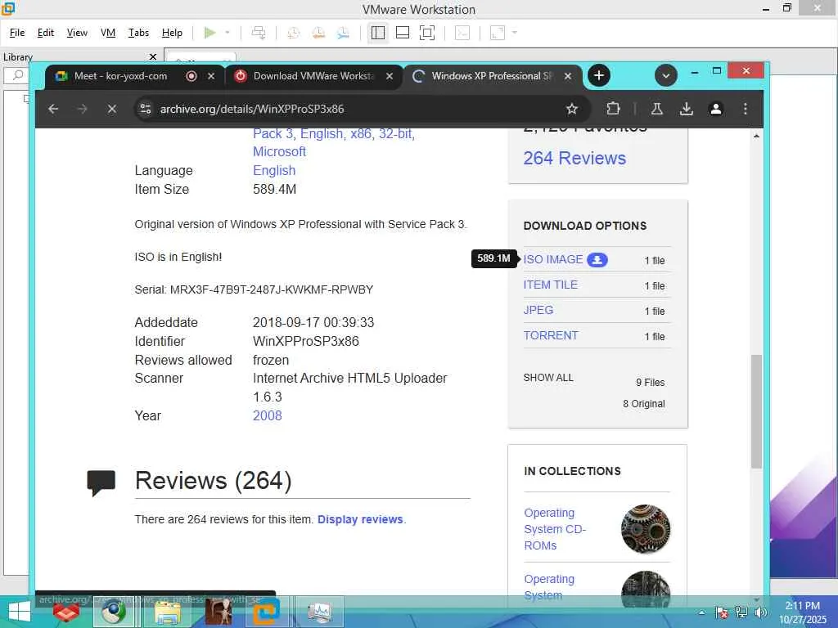Bookmark this page with star icon
Screen dimensions: 838x628
click(x=572, y=109)
